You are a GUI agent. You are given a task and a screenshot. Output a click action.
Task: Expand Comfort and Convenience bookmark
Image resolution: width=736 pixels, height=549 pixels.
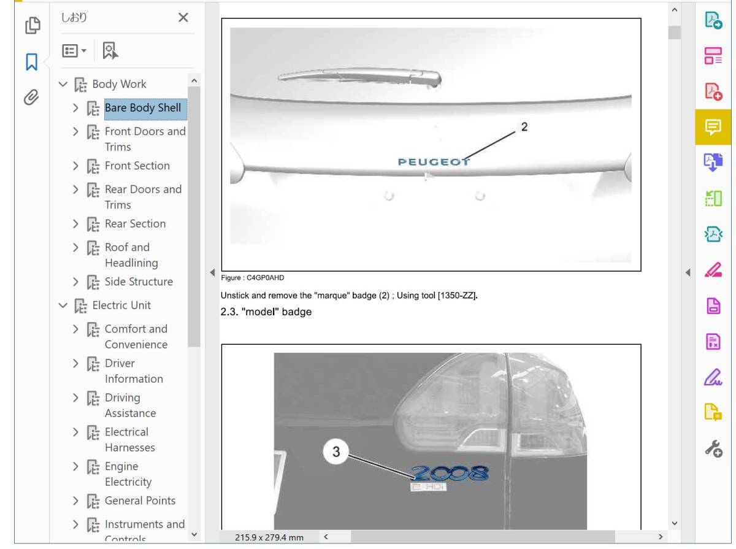pos(75,329)
